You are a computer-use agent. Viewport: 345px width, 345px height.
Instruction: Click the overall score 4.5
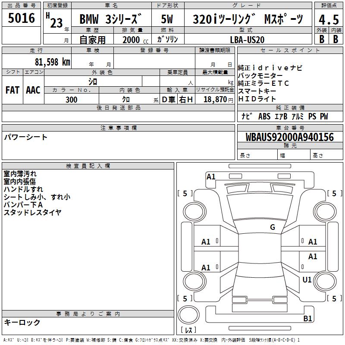[x=329, y=19]
